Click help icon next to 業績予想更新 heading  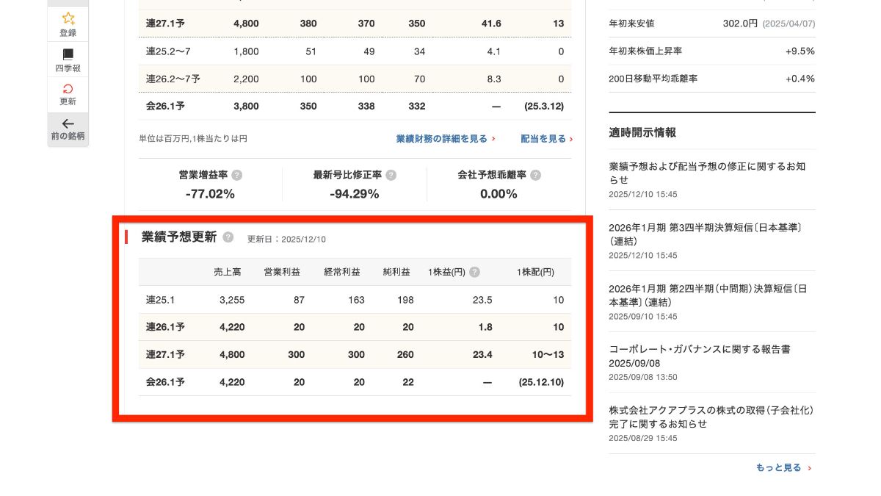[228, 237]
